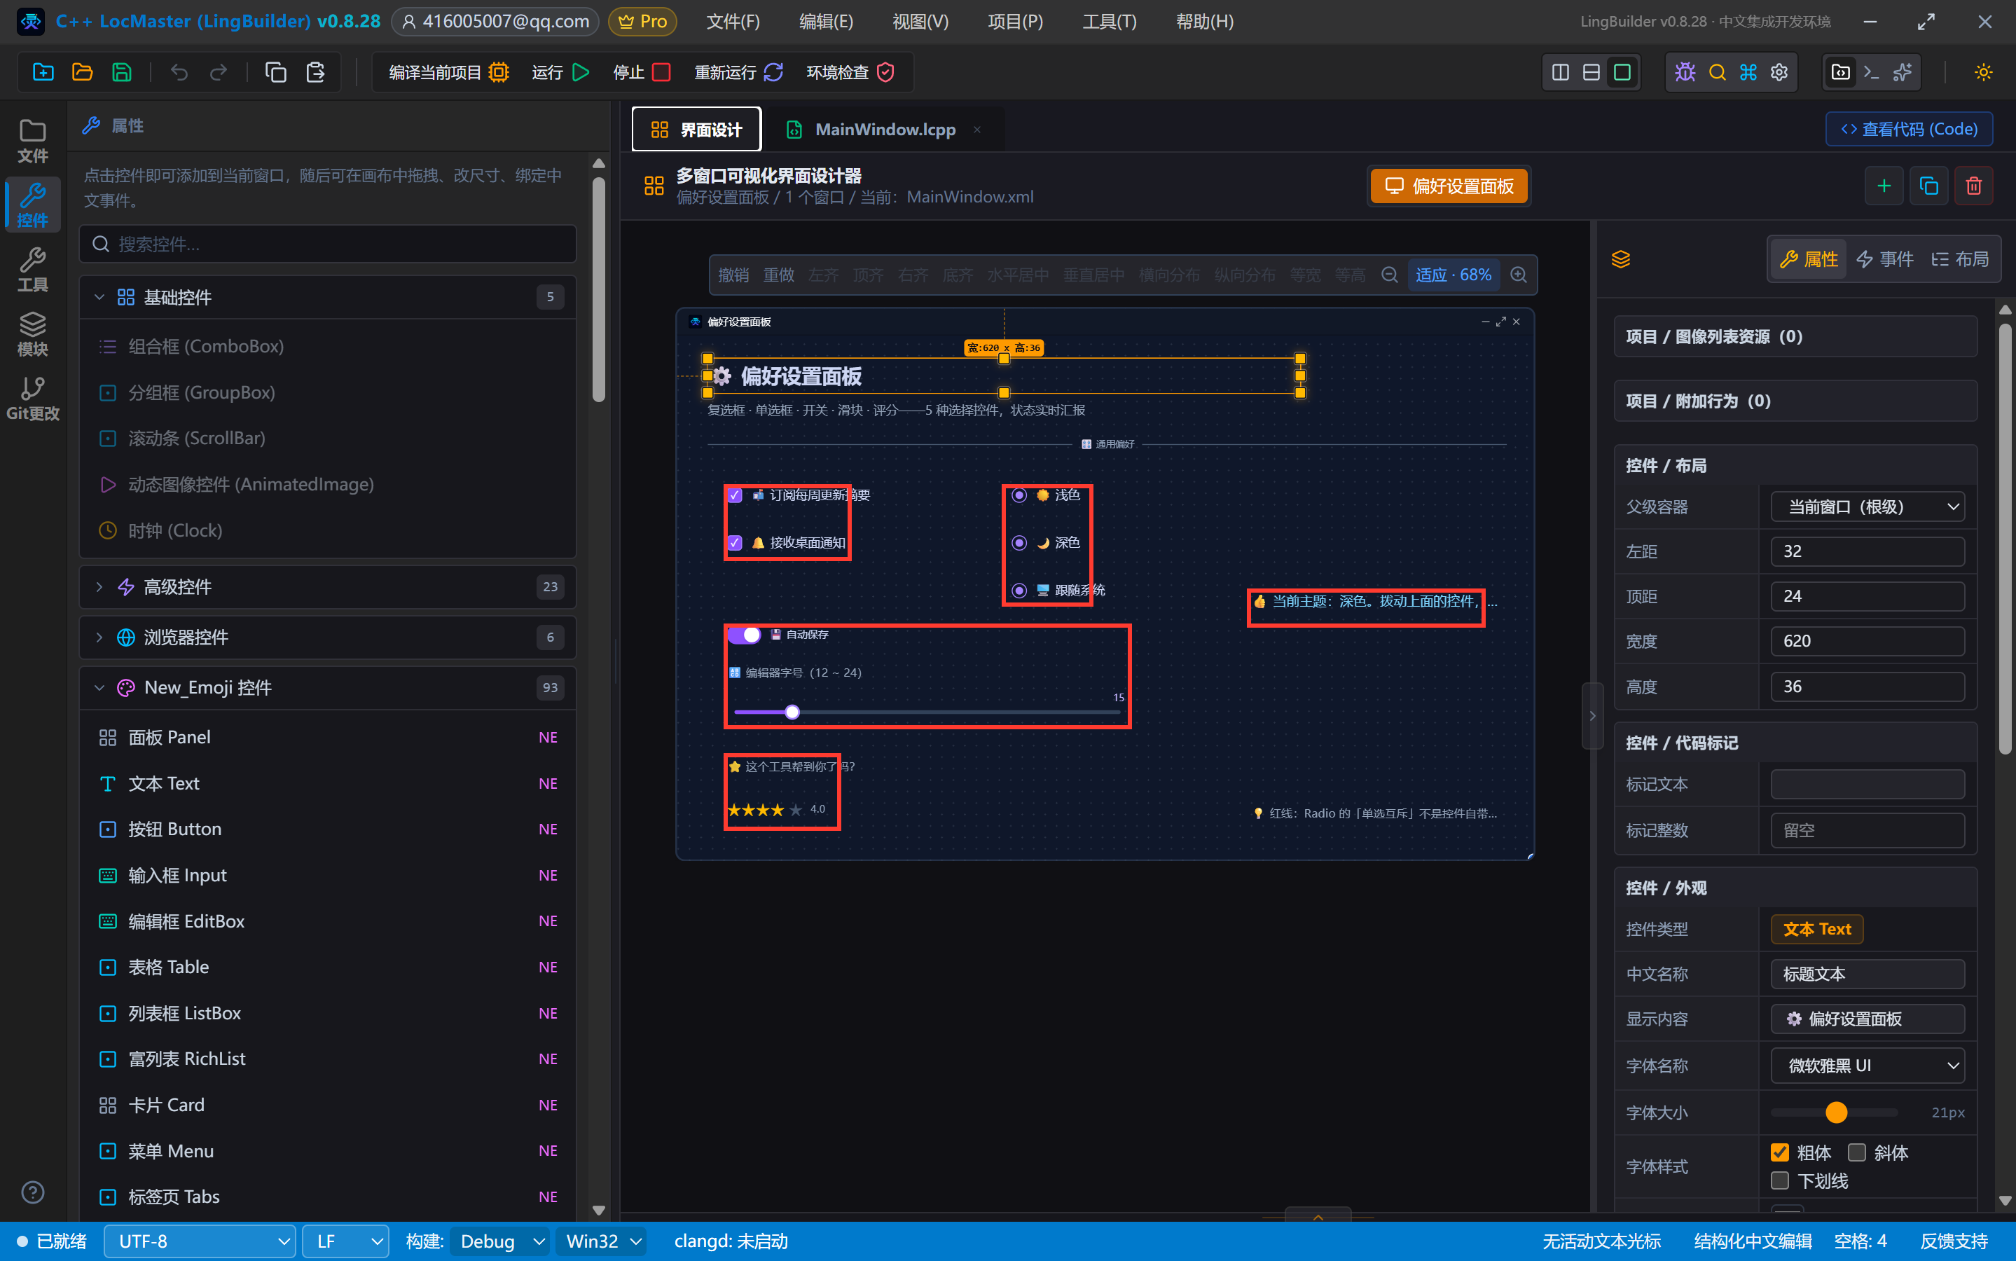This screenshot has width=2016, height=1261.
Task: Uncheck the 粗体 bold checkbox
Action: coord(1779,1152)
